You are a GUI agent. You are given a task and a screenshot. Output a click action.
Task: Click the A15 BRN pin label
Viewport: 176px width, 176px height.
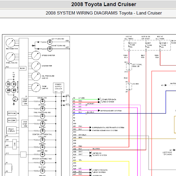pos(77,138)
